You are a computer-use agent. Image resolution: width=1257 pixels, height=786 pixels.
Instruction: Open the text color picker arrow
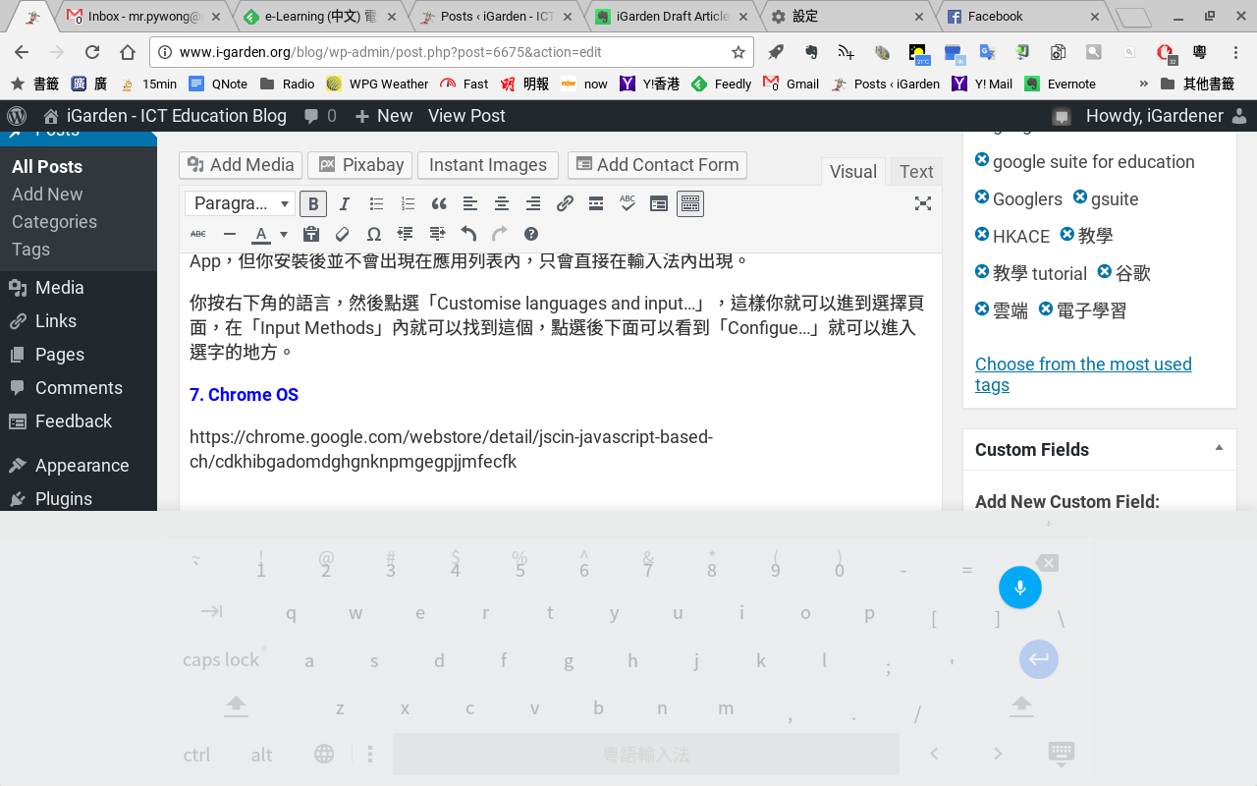tap(284, 234)
